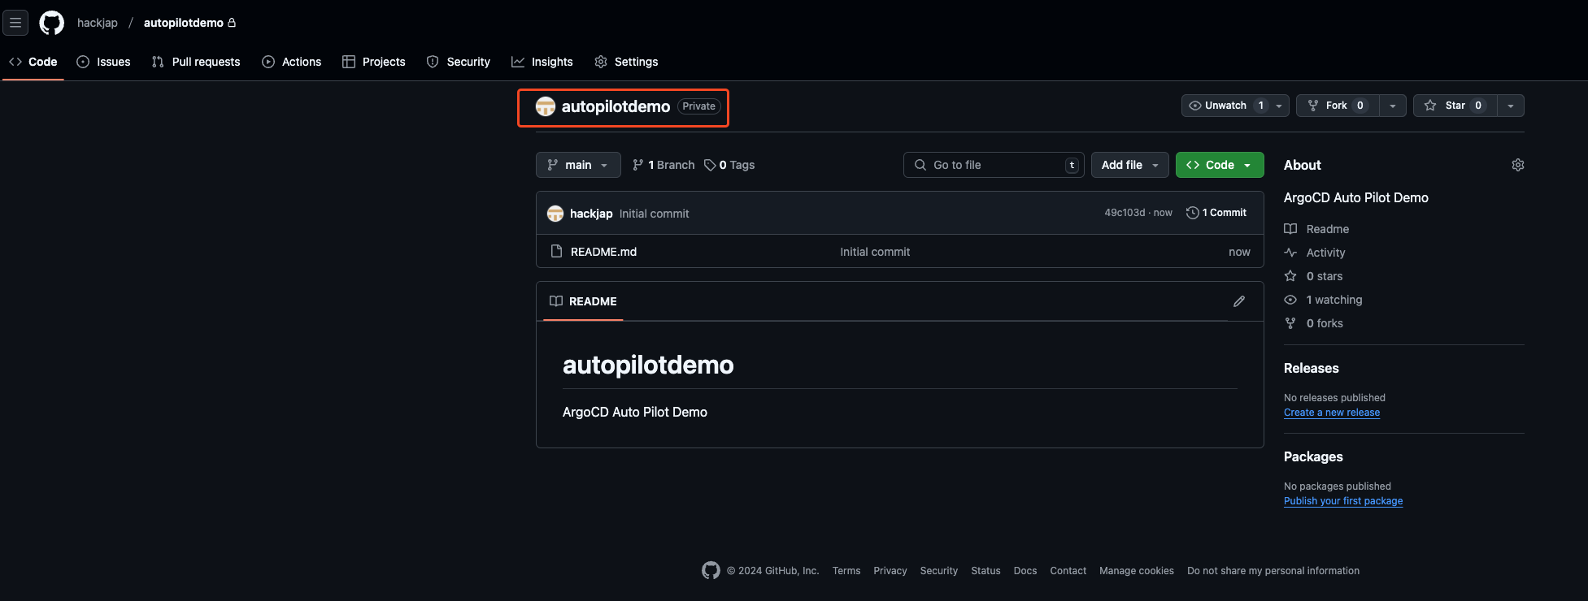Switch to the Issues tab
1588x601 pixels.
click(103, 62)
